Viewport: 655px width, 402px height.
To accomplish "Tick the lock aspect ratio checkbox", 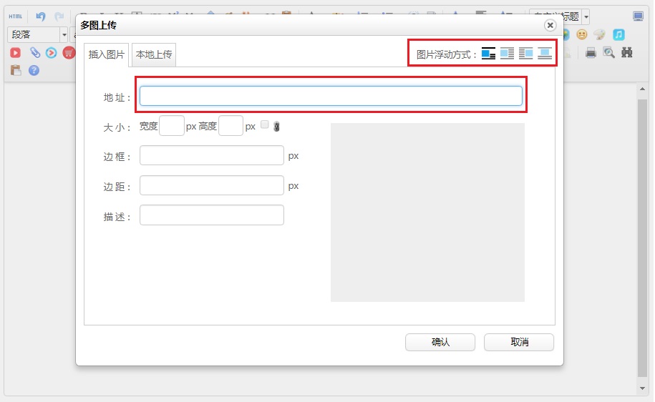I will 265,124.
